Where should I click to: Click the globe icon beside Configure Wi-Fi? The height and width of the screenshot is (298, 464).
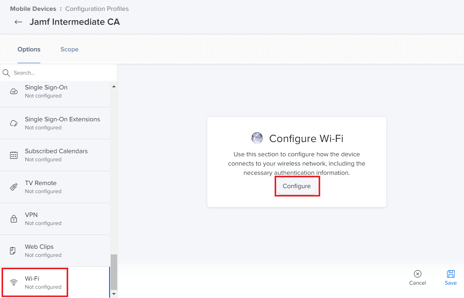[x=257, y=138]
